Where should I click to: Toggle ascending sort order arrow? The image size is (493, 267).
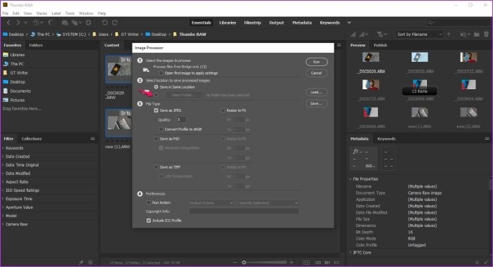(x=449, y=34)
